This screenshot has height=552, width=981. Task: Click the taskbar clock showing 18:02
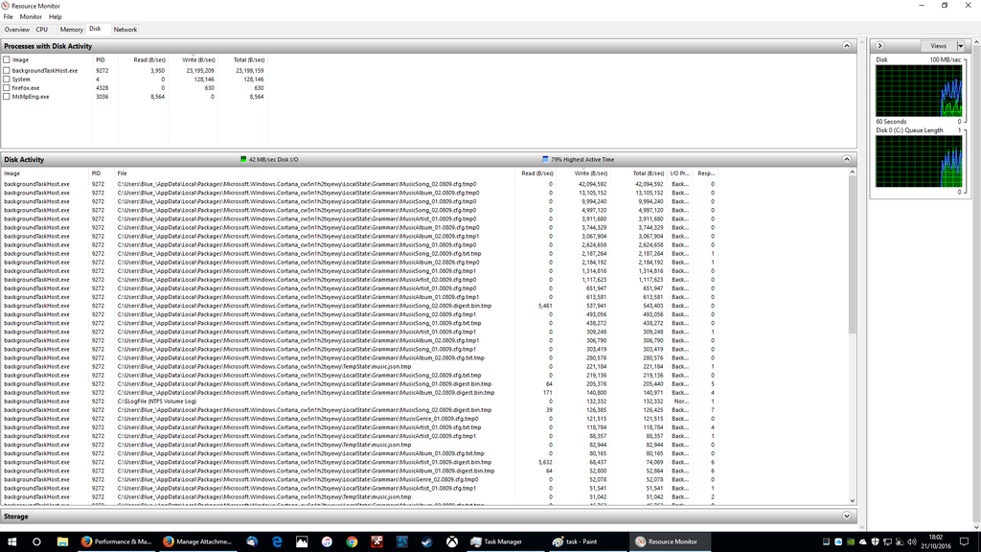pyautogui.click(x=935, y=542)
